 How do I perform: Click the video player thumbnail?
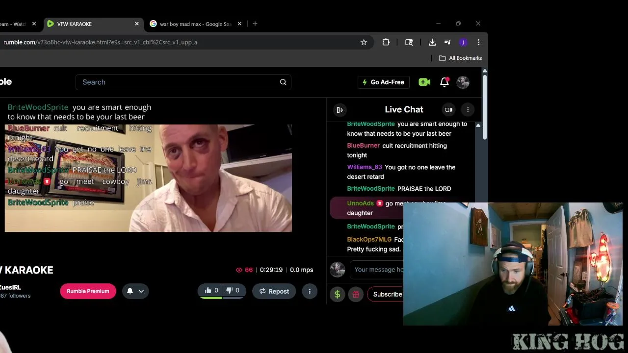[148, 178]
